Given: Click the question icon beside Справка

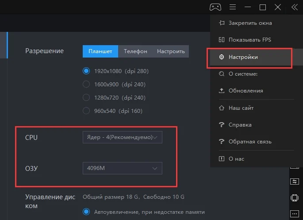Looking at the screenshot, I should 222,125.
